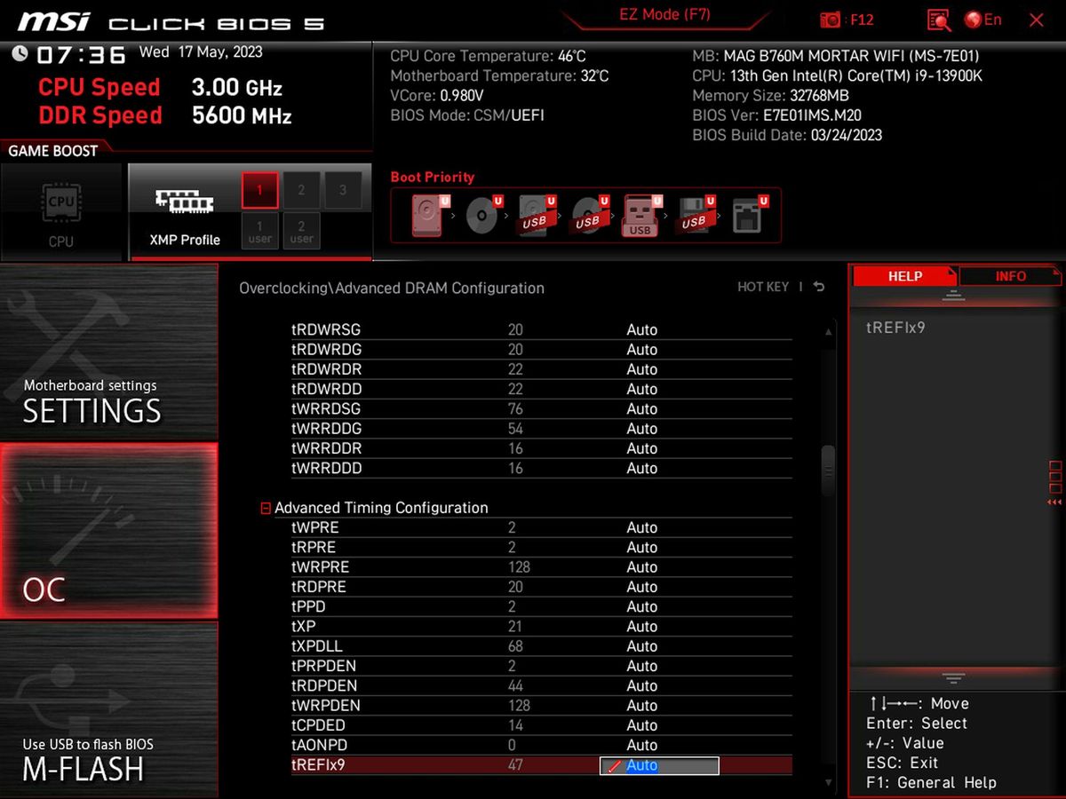This screenshot has width=1066, height=799.
Task: Close the BIOS with the X icon
Action: [x=1036, y=20]
